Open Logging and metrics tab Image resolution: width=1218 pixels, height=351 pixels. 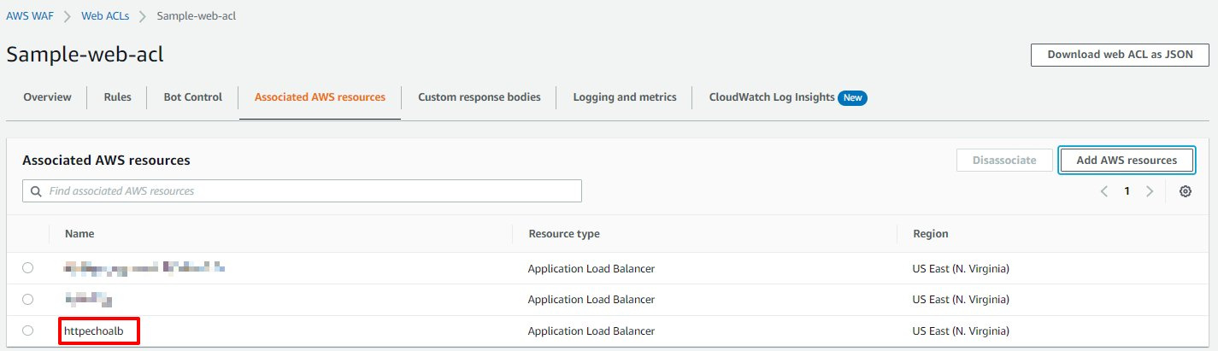pyautogui.click(x=624, y=97)
